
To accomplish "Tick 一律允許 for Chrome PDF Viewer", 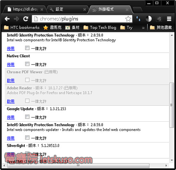I will 27,80.
